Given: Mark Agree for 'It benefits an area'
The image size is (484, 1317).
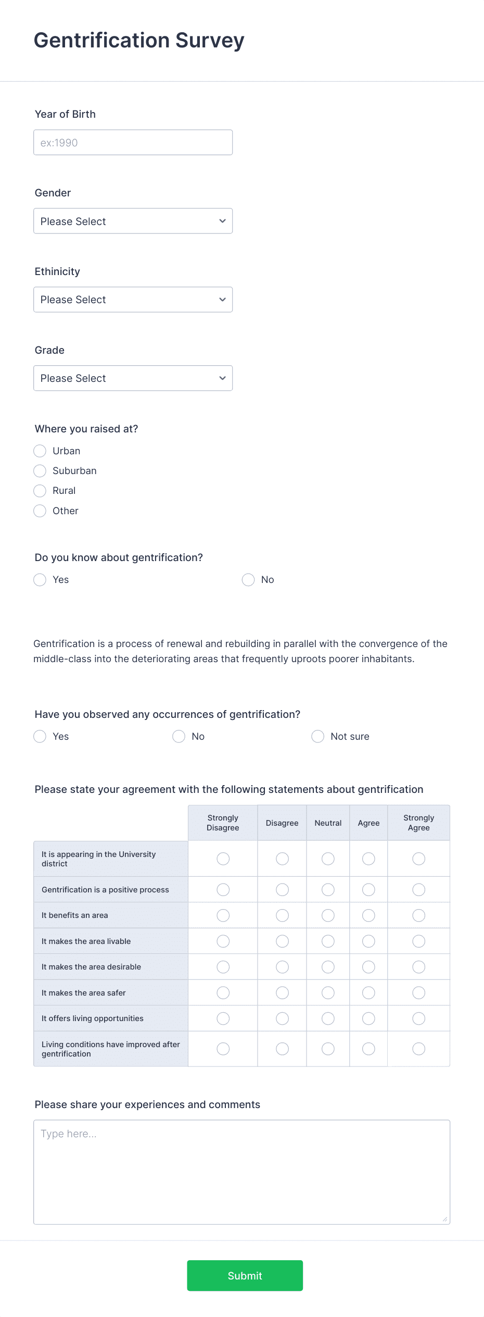Looking at the screenshot, I should click(x=368, y=915).
